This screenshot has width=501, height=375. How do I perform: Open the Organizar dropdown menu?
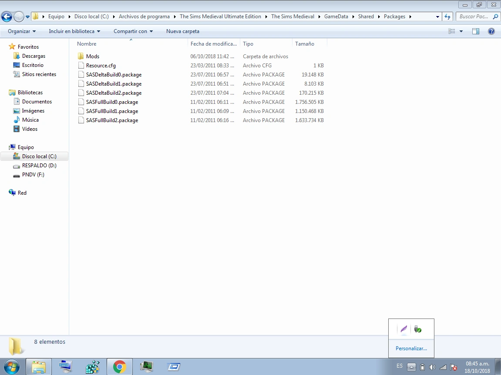click(x=22, y=31)
